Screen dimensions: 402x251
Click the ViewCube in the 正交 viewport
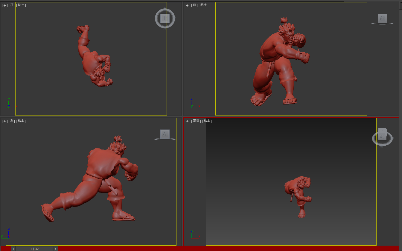[382, 134]
